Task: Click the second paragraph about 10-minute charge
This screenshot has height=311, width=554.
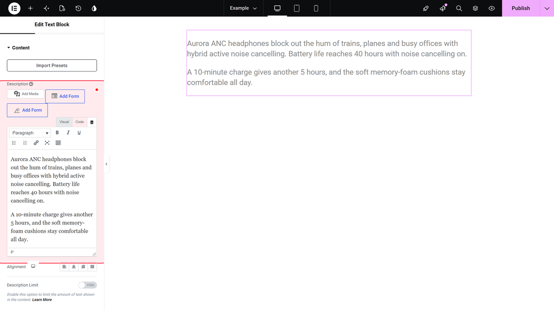Action: click(x=52, y=227)
